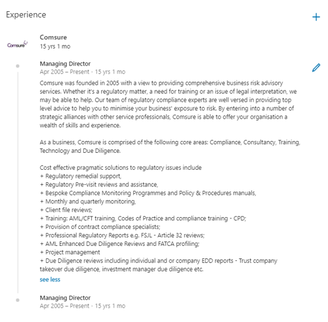
Task: Click the Regulatory remedial support bullet
Action: click(x=81, y=176)
